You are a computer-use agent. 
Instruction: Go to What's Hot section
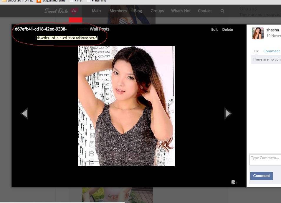[x=181, y=11]
